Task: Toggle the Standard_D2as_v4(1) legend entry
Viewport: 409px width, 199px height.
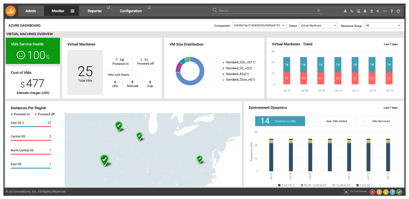Action: 239,80
